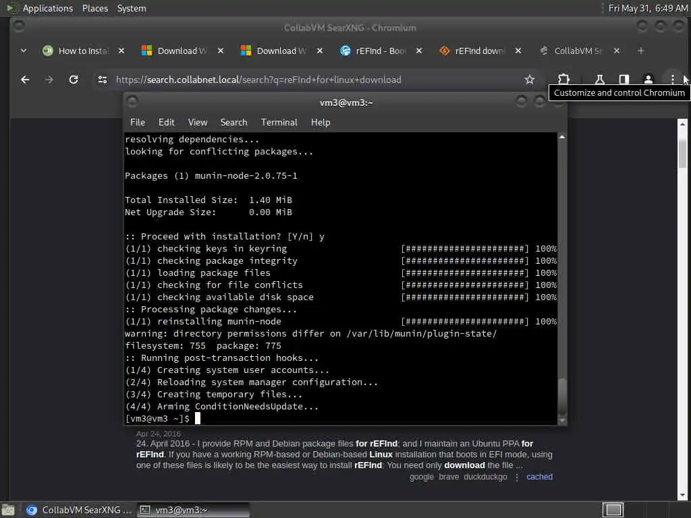Select 'CollabVM SearXNG' taskbar button
Image resolution: width=691 pixels, height=518 pixels.
pyautogui.click(x=79, y=510)
